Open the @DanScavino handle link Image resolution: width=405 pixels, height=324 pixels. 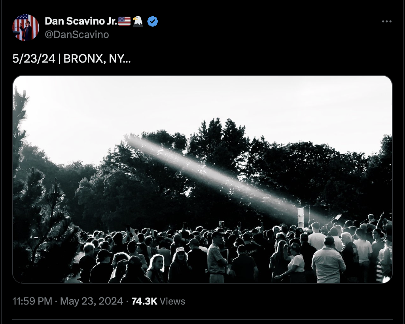(77, 34)
